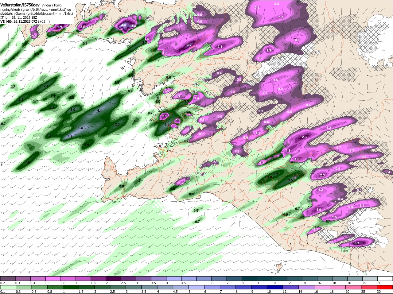Click the 3.2 snow value on the map
Viewport: 393px width, 294px height.
point(189,45)
